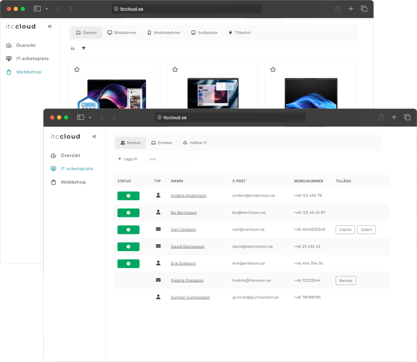Click the Copilot add-on for Carl Carlsson
The image size is (417, 362).
click(345, 230)
